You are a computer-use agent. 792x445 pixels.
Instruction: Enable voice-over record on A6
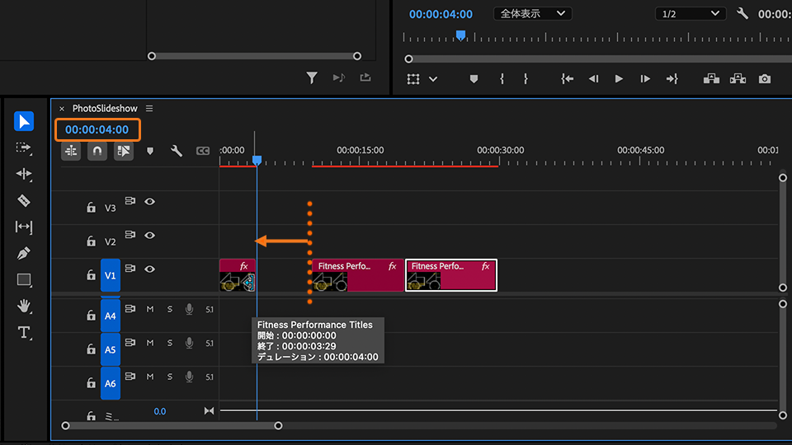coord(189,377)
